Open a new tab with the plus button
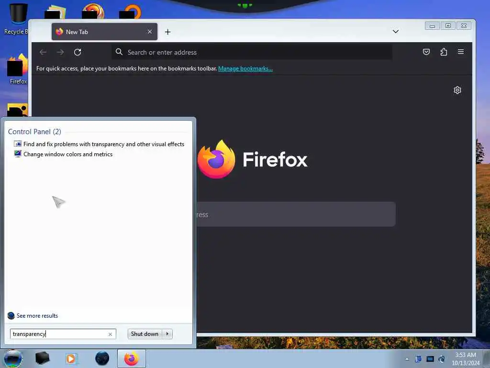Image resolution: width=490 pixels, height=368 pixels. 168,32
